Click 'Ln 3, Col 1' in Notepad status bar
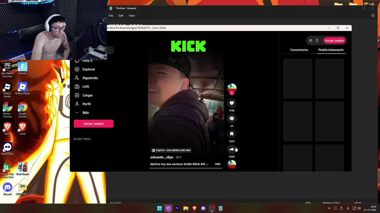This screenshot has height=213, width=380. click(116, 203)
